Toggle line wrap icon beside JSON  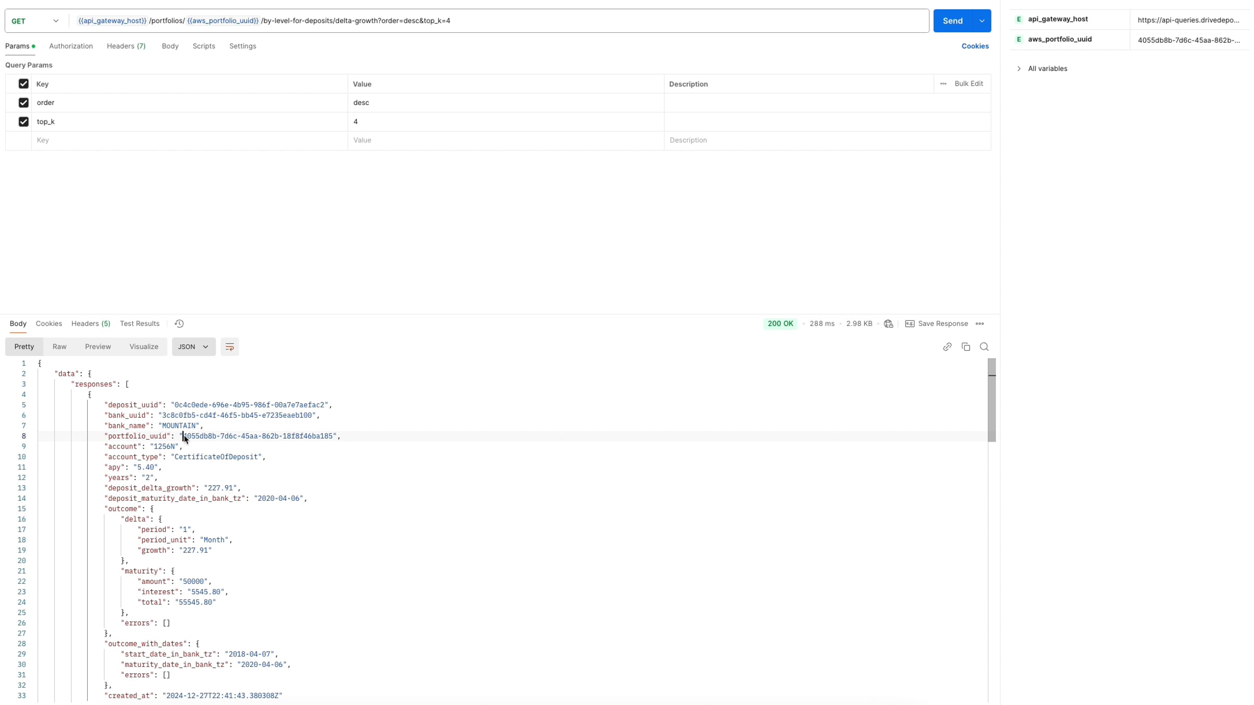coord(229,347)
